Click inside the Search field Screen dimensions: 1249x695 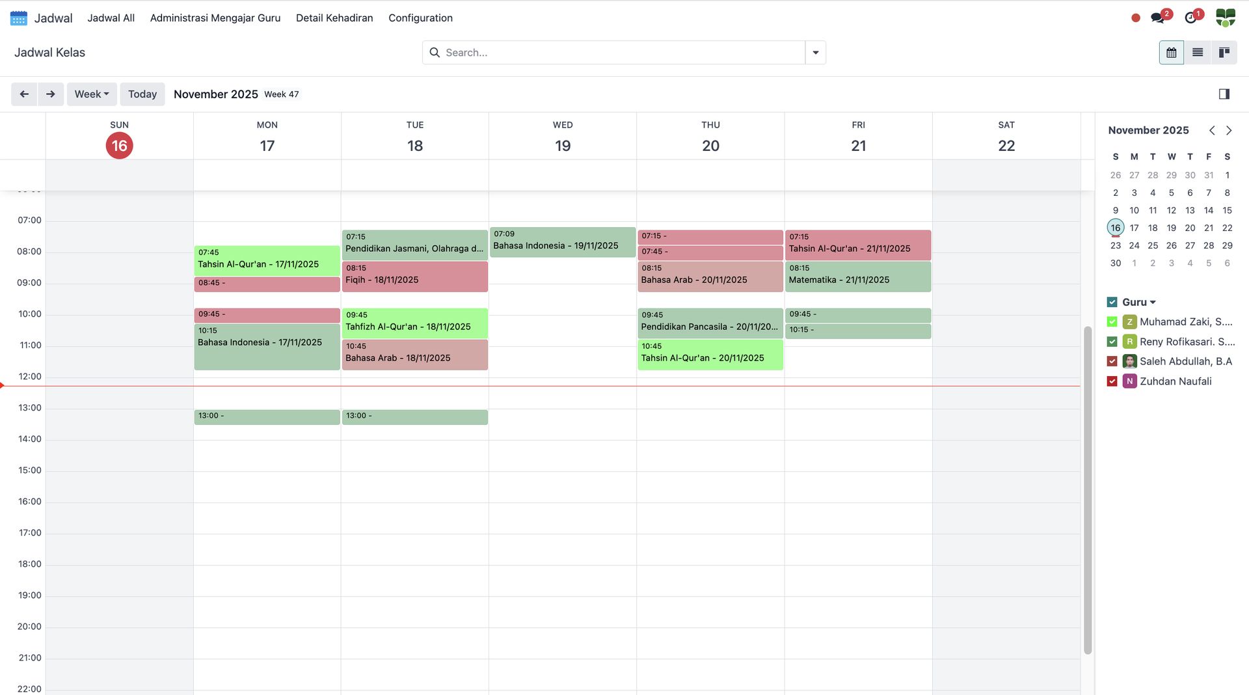pyautogui.click(x=618, y=53)
